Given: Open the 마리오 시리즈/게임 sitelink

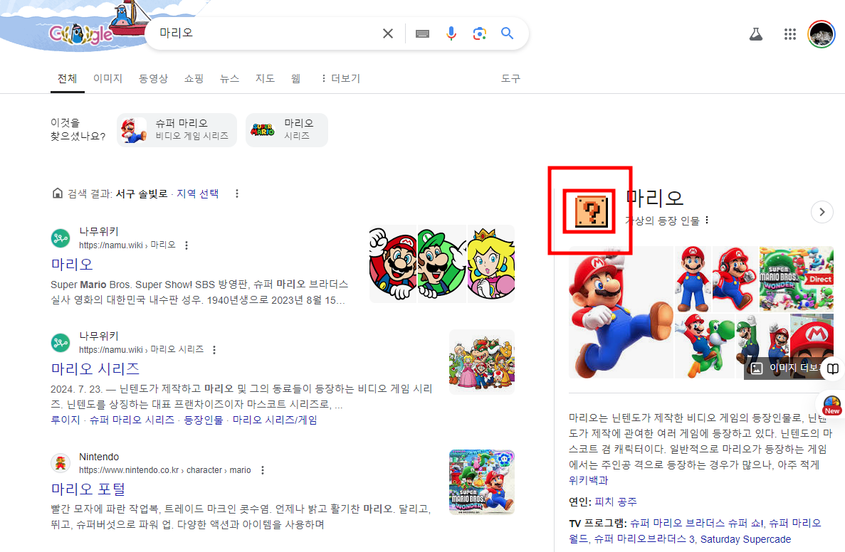Looking at the screenshot, I should 275,420.
